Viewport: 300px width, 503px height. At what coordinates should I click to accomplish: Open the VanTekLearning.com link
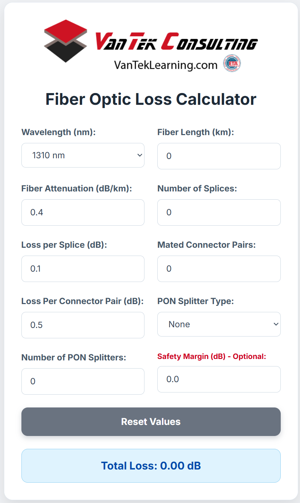166,65
